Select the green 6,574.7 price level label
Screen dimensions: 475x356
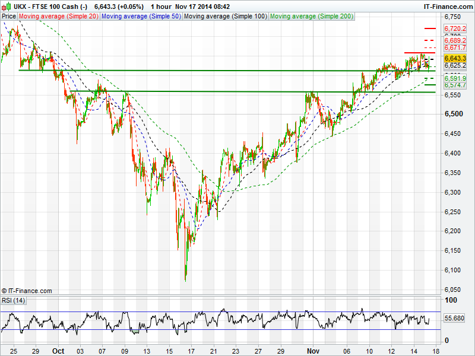(x=454, y=85)
